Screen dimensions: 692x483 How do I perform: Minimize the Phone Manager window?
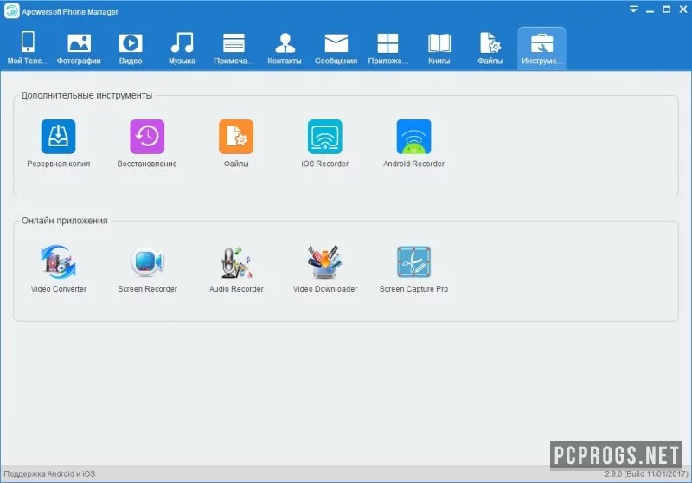point(650,10)
